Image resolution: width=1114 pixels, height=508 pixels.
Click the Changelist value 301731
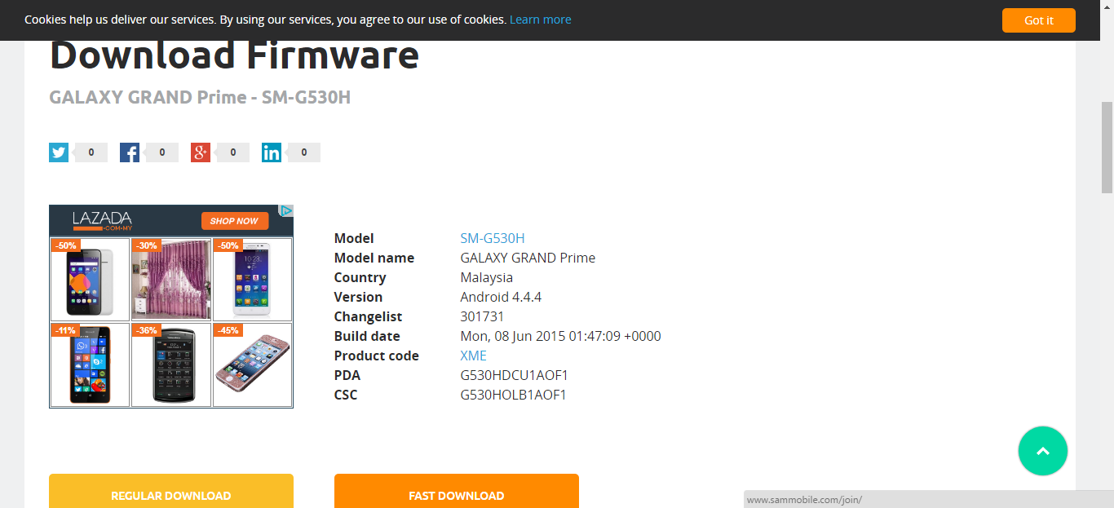pos(483,316)
